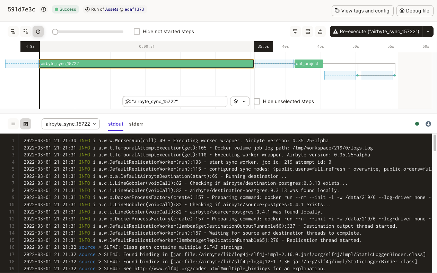
Task: Enable Hide not started steps checkbox
Action: [x=137, y=31]
